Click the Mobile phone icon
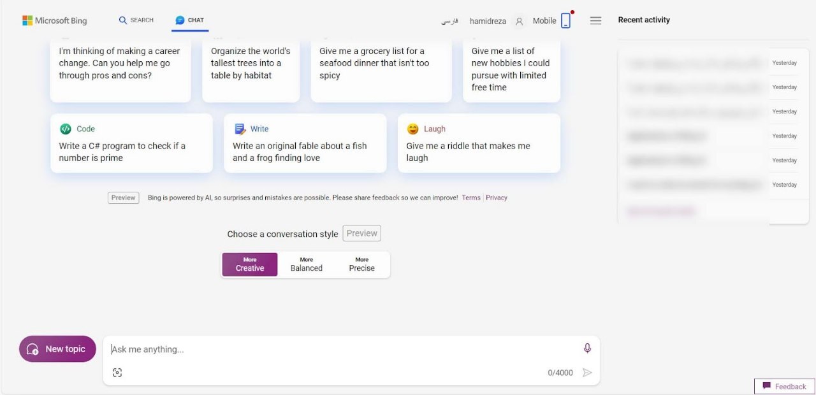The height and width of the screenshot is (395, 816). [x=565, y=21]
